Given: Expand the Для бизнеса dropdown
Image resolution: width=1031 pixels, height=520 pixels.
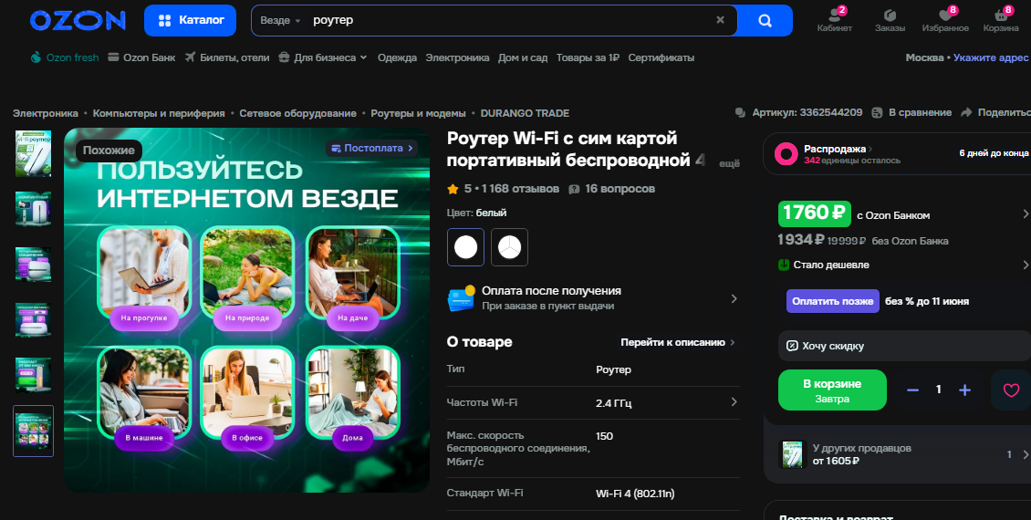Looking at the screenshot, I should pyautogui.click(x=322, y=57).
